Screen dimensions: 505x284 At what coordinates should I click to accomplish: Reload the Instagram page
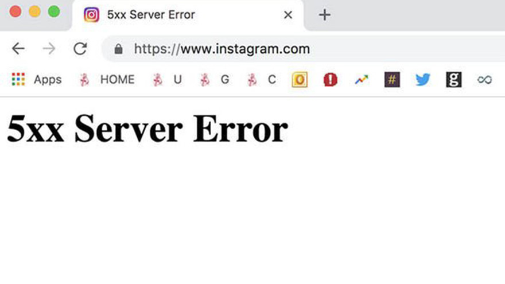coord(80,49)
